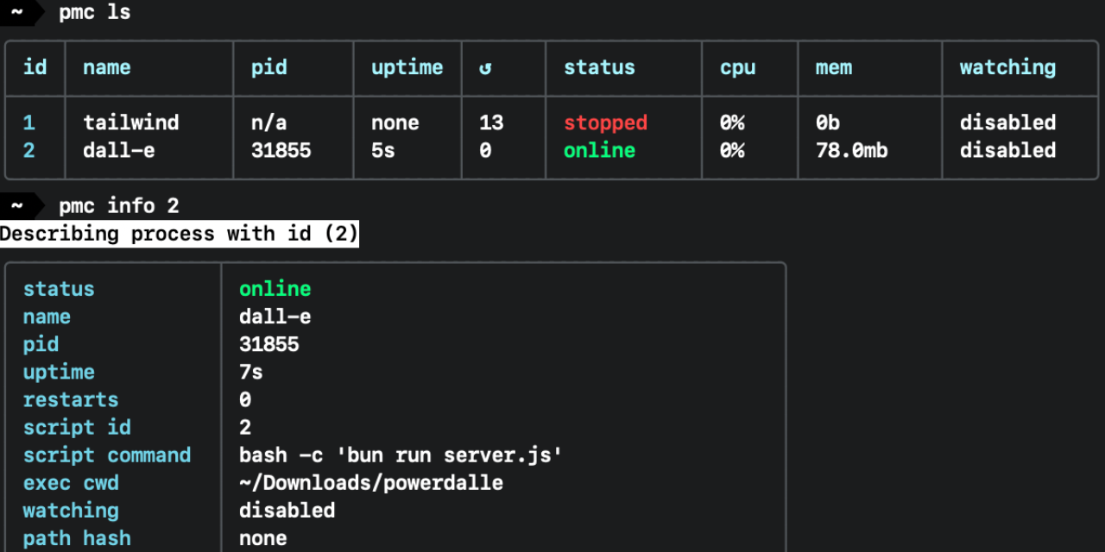1105x552 pixels.
Task: Click the 'mem' column header
Action: click(x=833, y=67)
